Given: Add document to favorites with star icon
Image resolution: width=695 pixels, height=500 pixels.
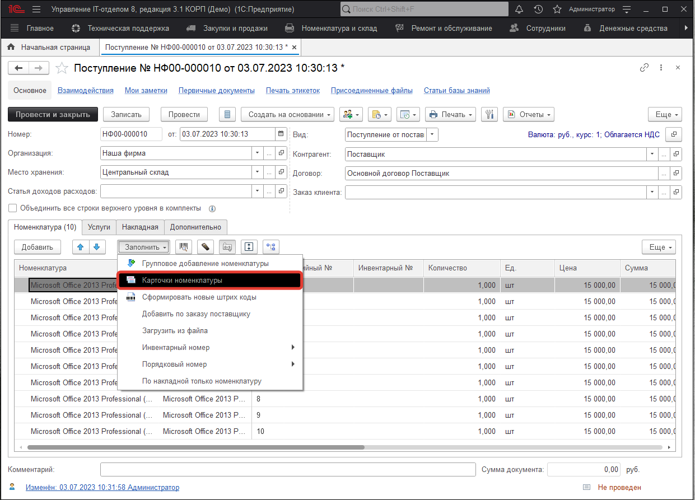Looking at the screenshot, I should pos(62,68).
